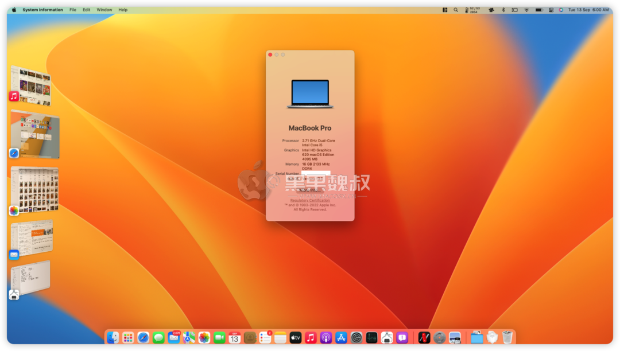Click the battery status icon
The height and width of the screenshot is (351, 620).
pyautogui.click(x=539, y=10)
